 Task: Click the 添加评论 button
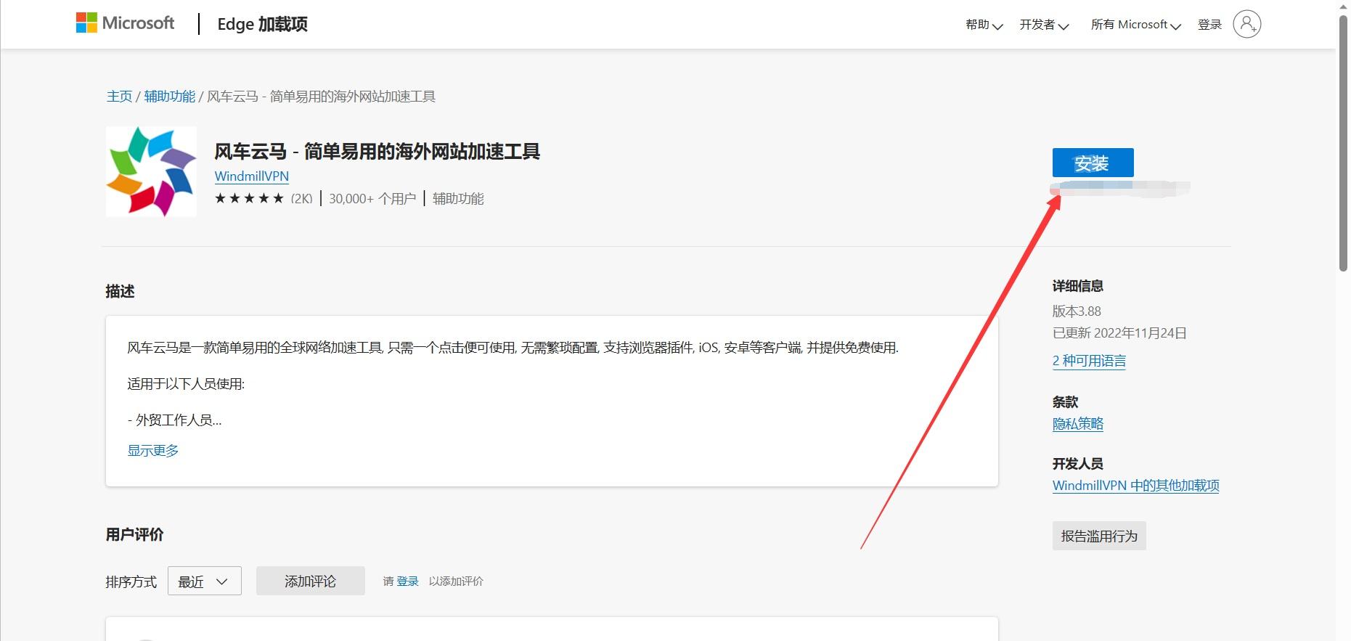pos(310,581)
